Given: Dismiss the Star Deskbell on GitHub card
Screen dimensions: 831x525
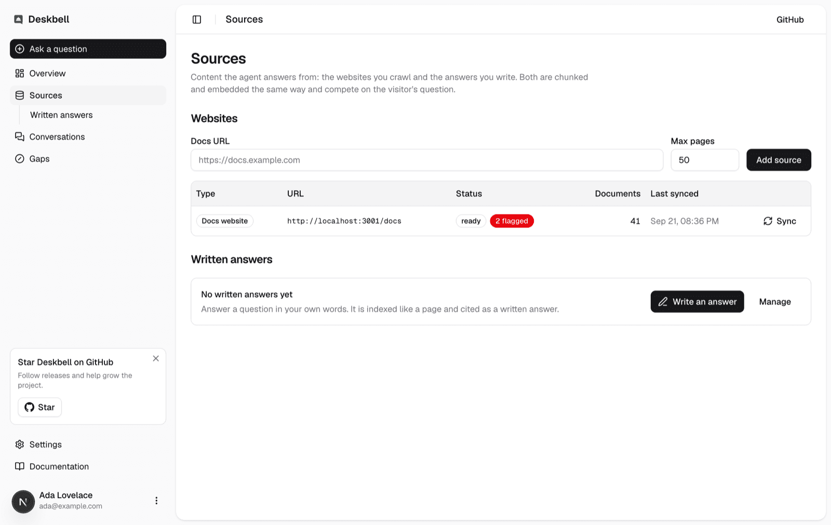Looking at the screenshot, I should (156, 358).
